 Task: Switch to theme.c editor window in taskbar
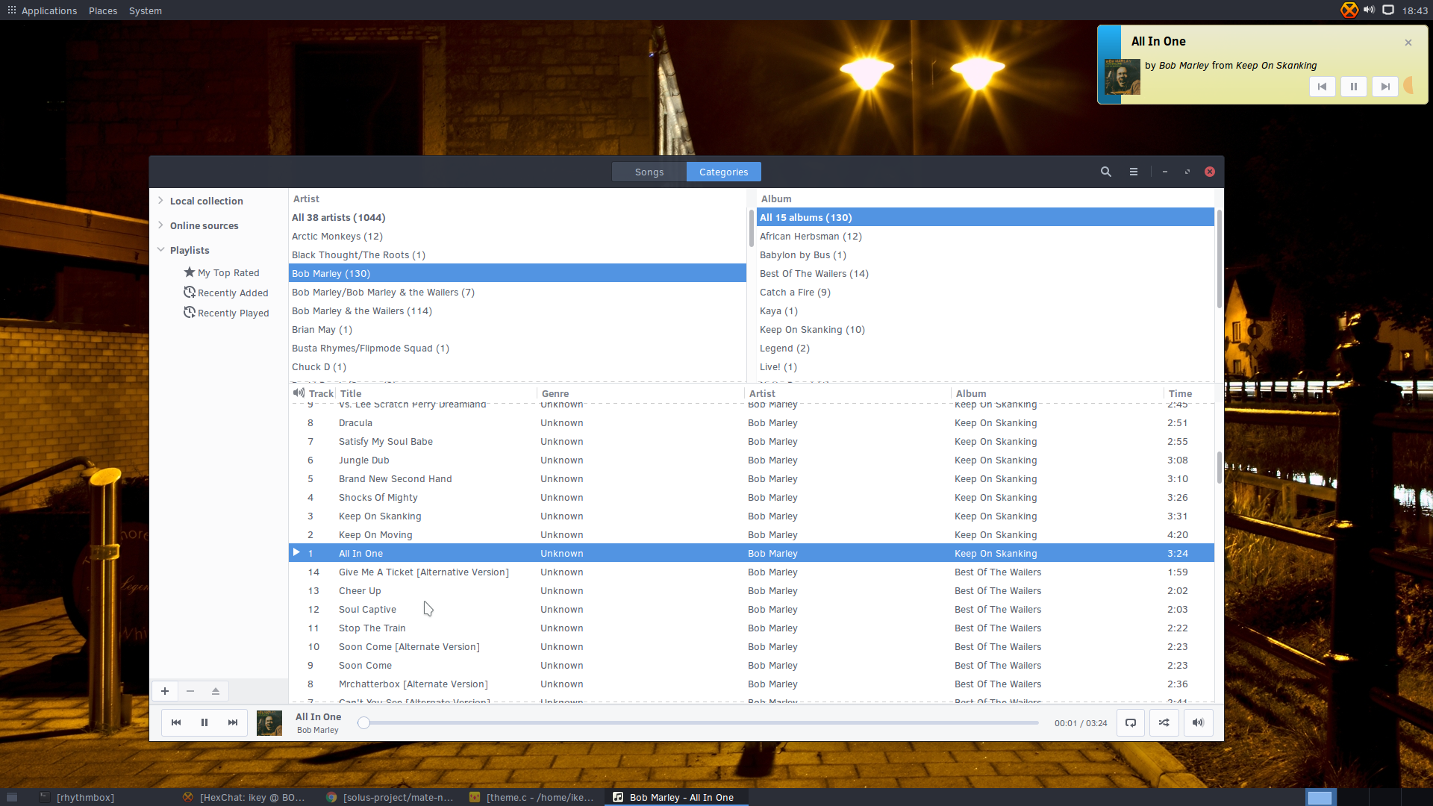coord(532,797)
